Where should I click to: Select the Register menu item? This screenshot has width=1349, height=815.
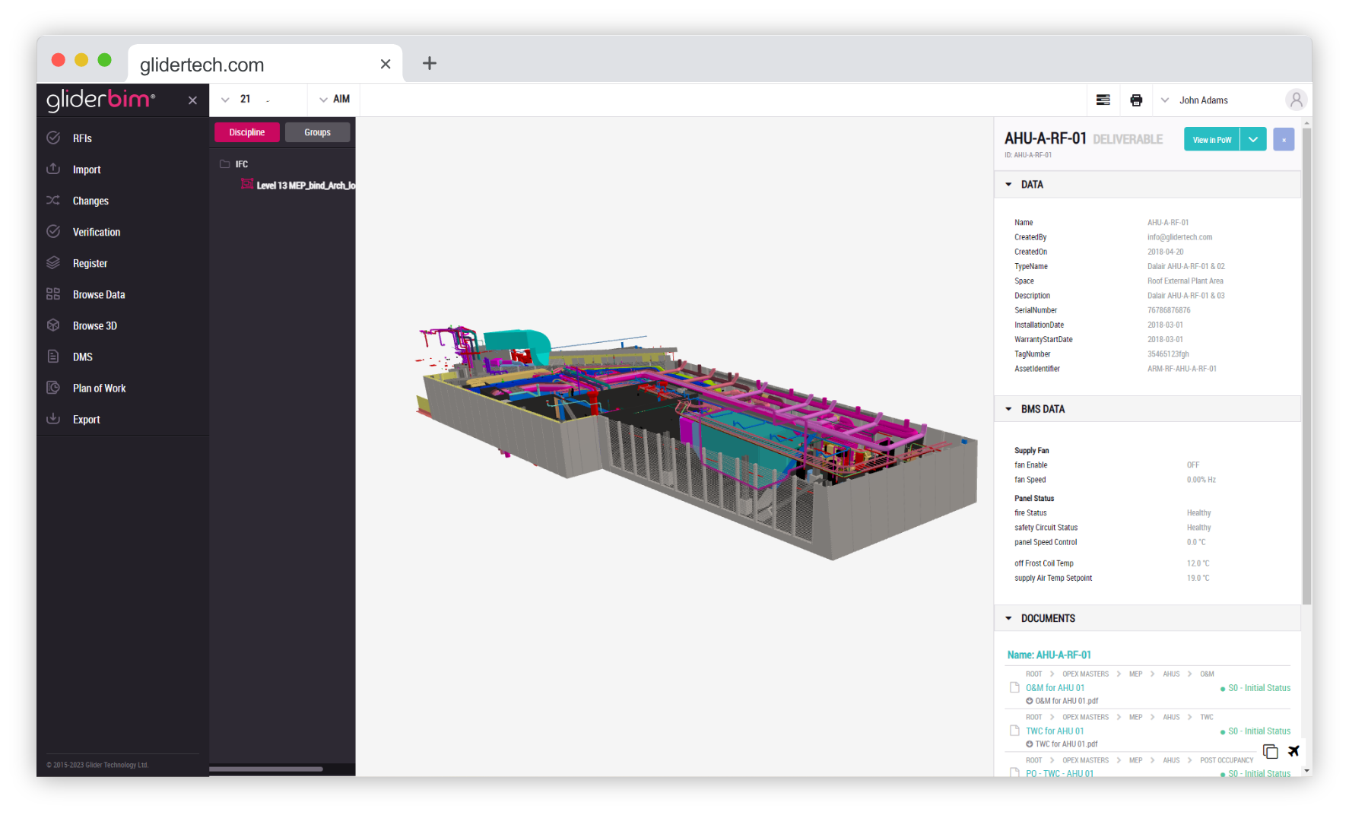tap(90, 263)
